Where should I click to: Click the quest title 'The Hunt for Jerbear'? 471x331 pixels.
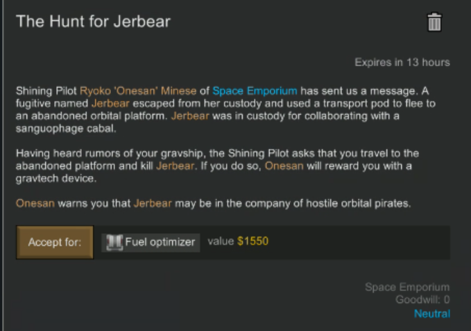(x=93, y=22)
